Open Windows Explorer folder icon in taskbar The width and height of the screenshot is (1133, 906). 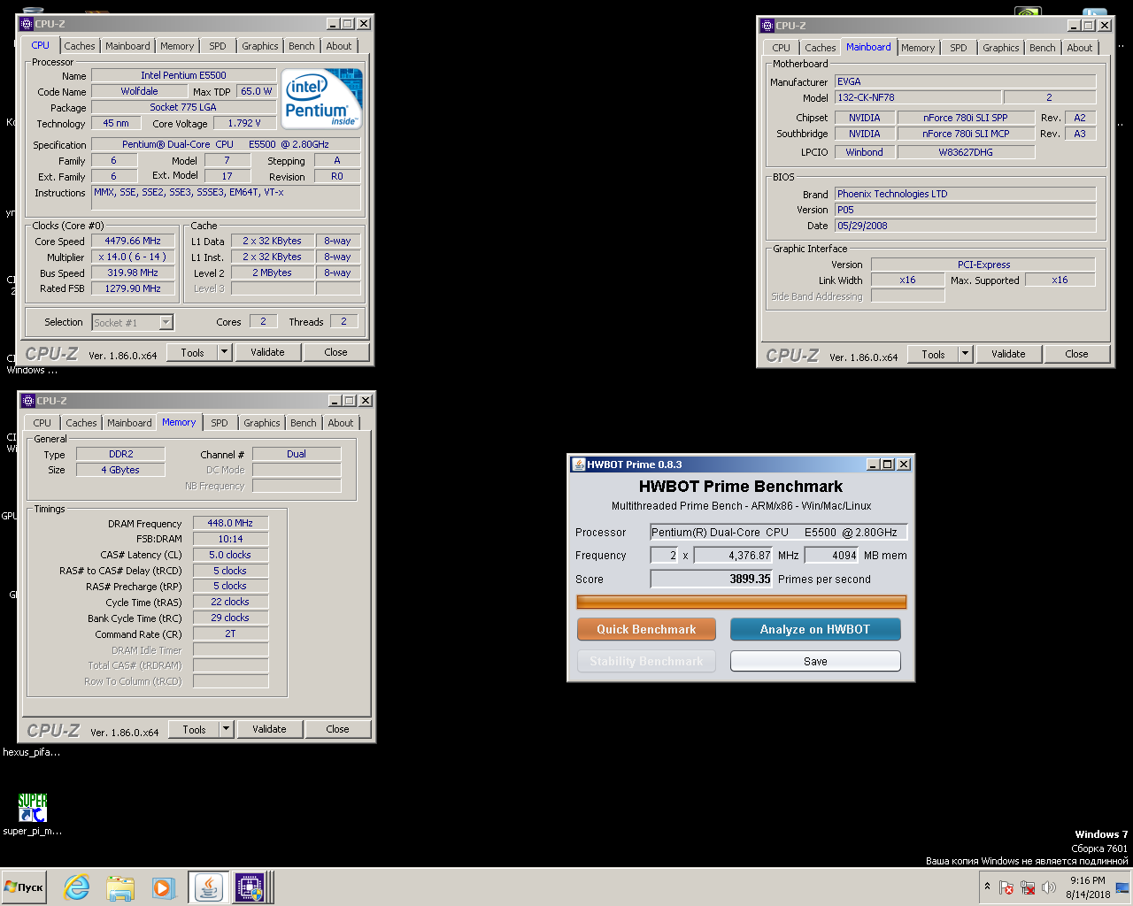[x=120, y=887]
